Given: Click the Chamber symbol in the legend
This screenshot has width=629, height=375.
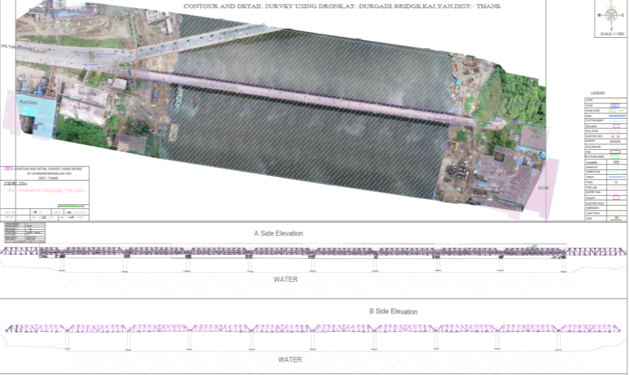Looking at the screenshot, I should (x=615, y=162).
